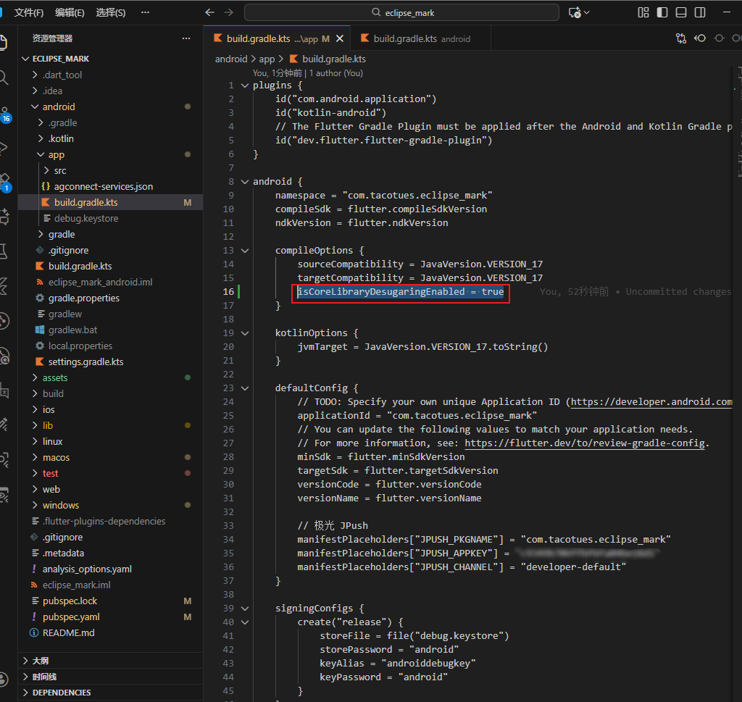Click the app breadcrumb segment
This screenshot has width=742, height=702.
(267, 59)
